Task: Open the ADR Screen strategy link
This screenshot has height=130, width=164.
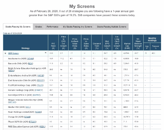Action: 13,53
